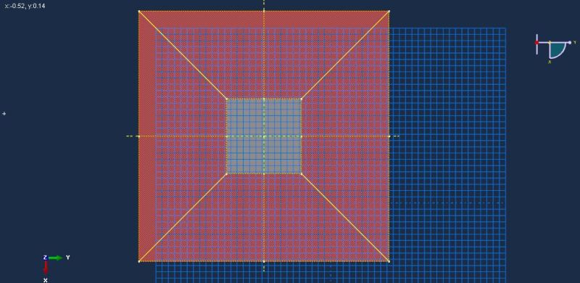The height and width of the screenshot is (283, 580).
Task: Click the green Y arrow of the view triad
Action: pos(56,258)
